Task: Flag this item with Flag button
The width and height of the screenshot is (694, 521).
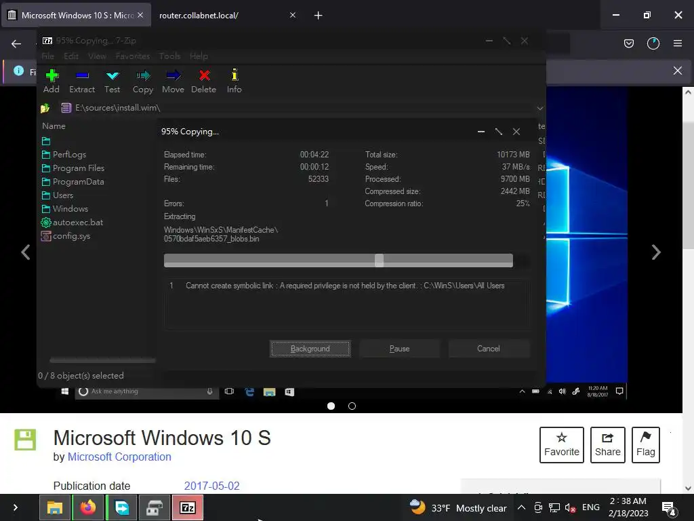Action: (x=646, y=445)
